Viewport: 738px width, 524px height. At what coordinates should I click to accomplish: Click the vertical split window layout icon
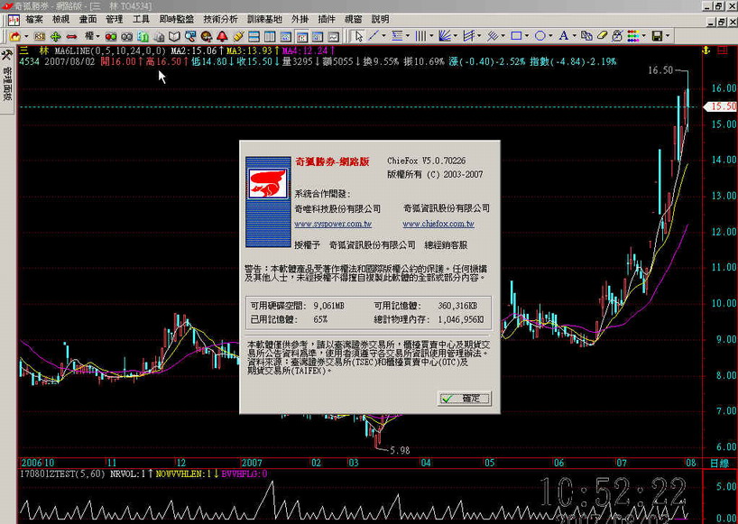pyautogui.click(x=270, y=36)
